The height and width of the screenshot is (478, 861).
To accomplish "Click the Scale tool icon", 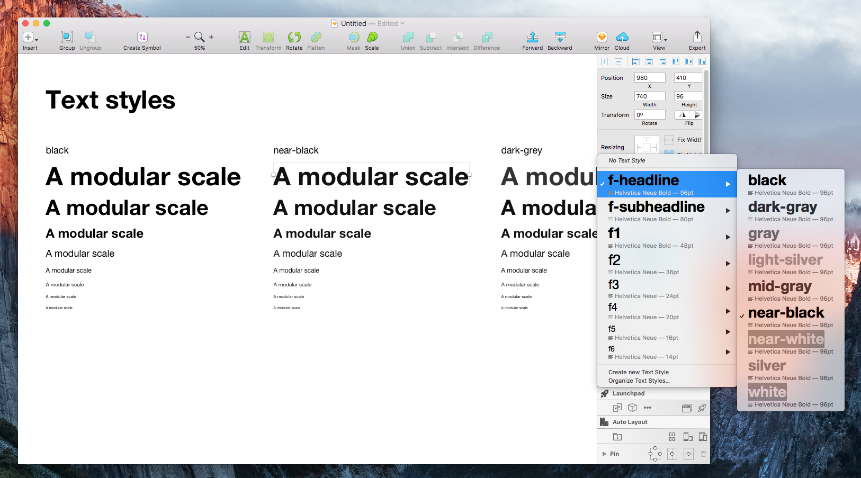I will [x=372, y=37].
